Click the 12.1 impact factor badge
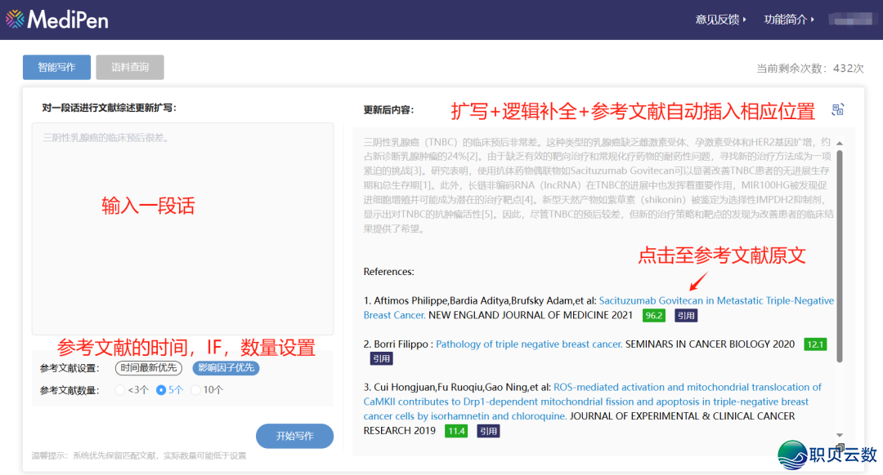The image size is (883, 475). coord(815,344)
